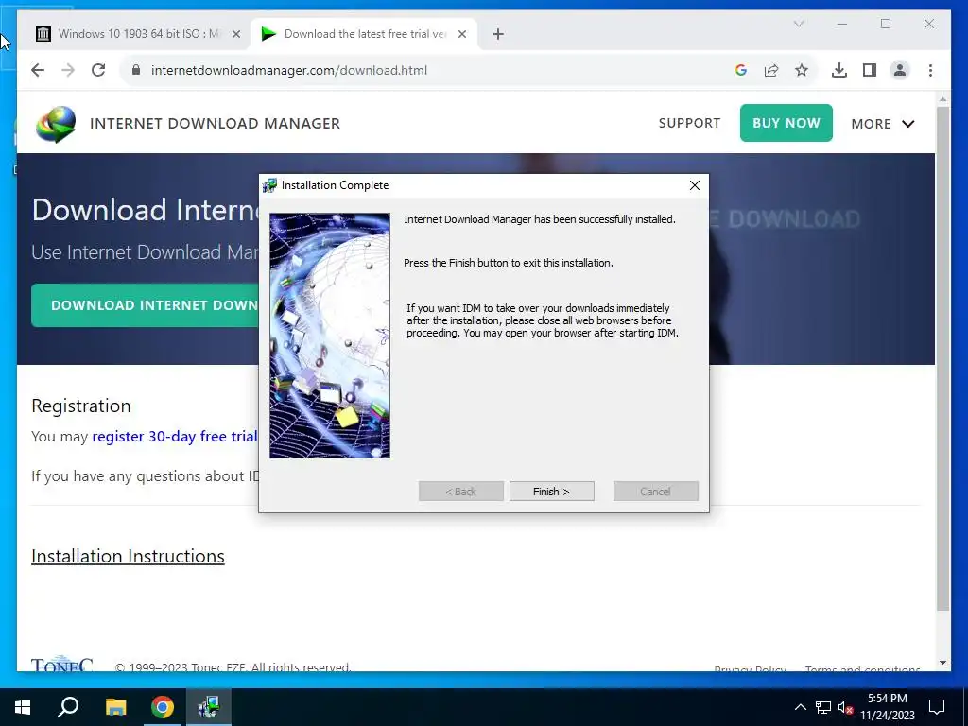Click the installer icon in dialog title bar
This screenshot has width=968, height=726.
[269, 185]
